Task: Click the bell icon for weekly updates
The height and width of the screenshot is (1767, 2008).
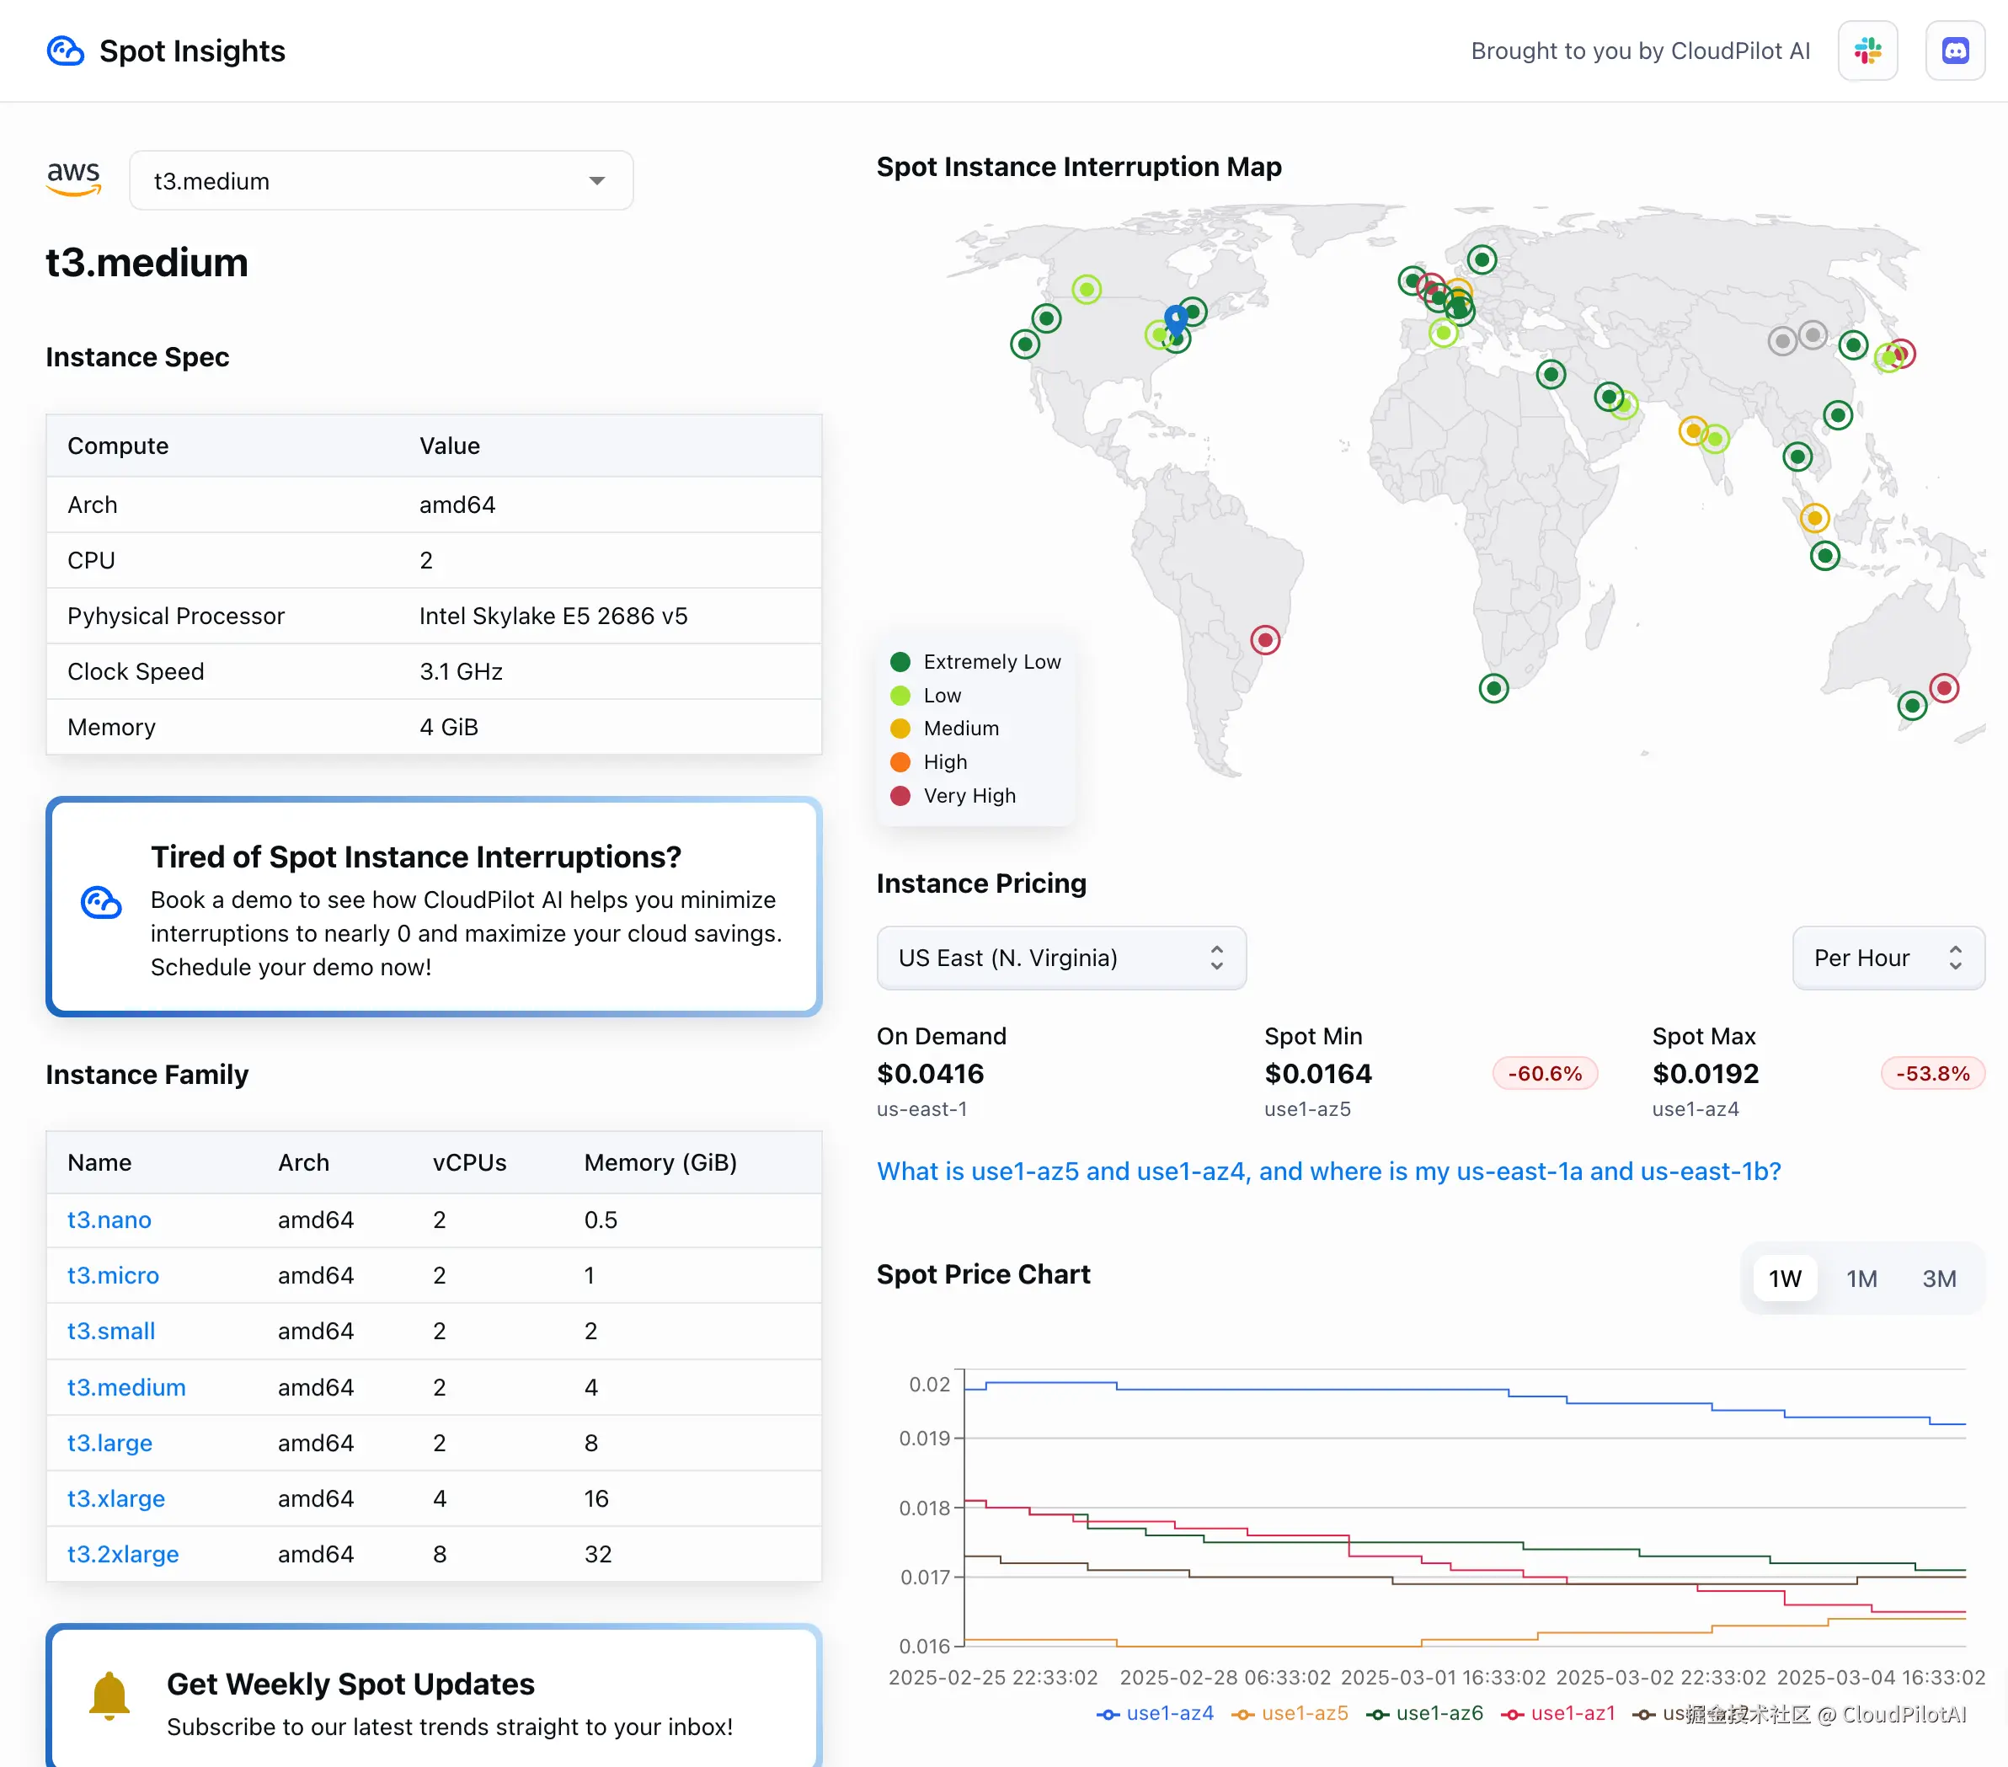Action: 109,1696
